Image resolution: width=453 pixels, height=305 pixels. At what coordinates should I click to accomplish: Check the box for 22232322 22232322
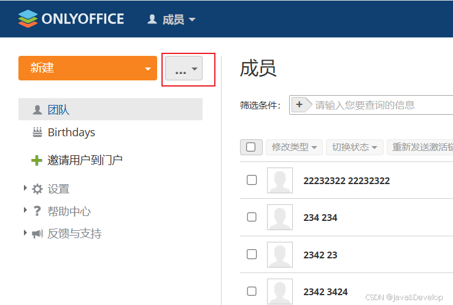[252, 180]
